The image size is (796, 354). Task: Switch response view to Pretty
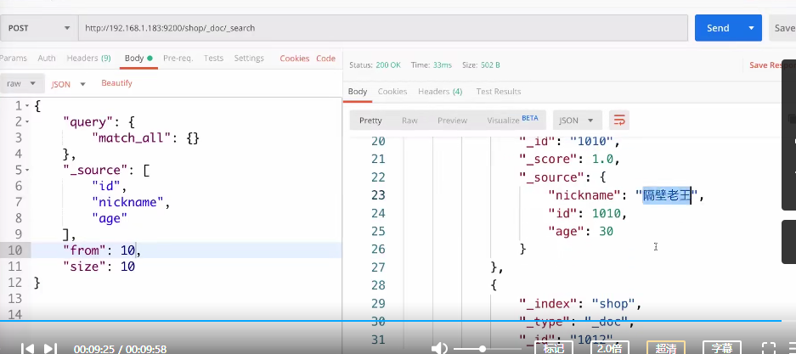pos(370,121)
